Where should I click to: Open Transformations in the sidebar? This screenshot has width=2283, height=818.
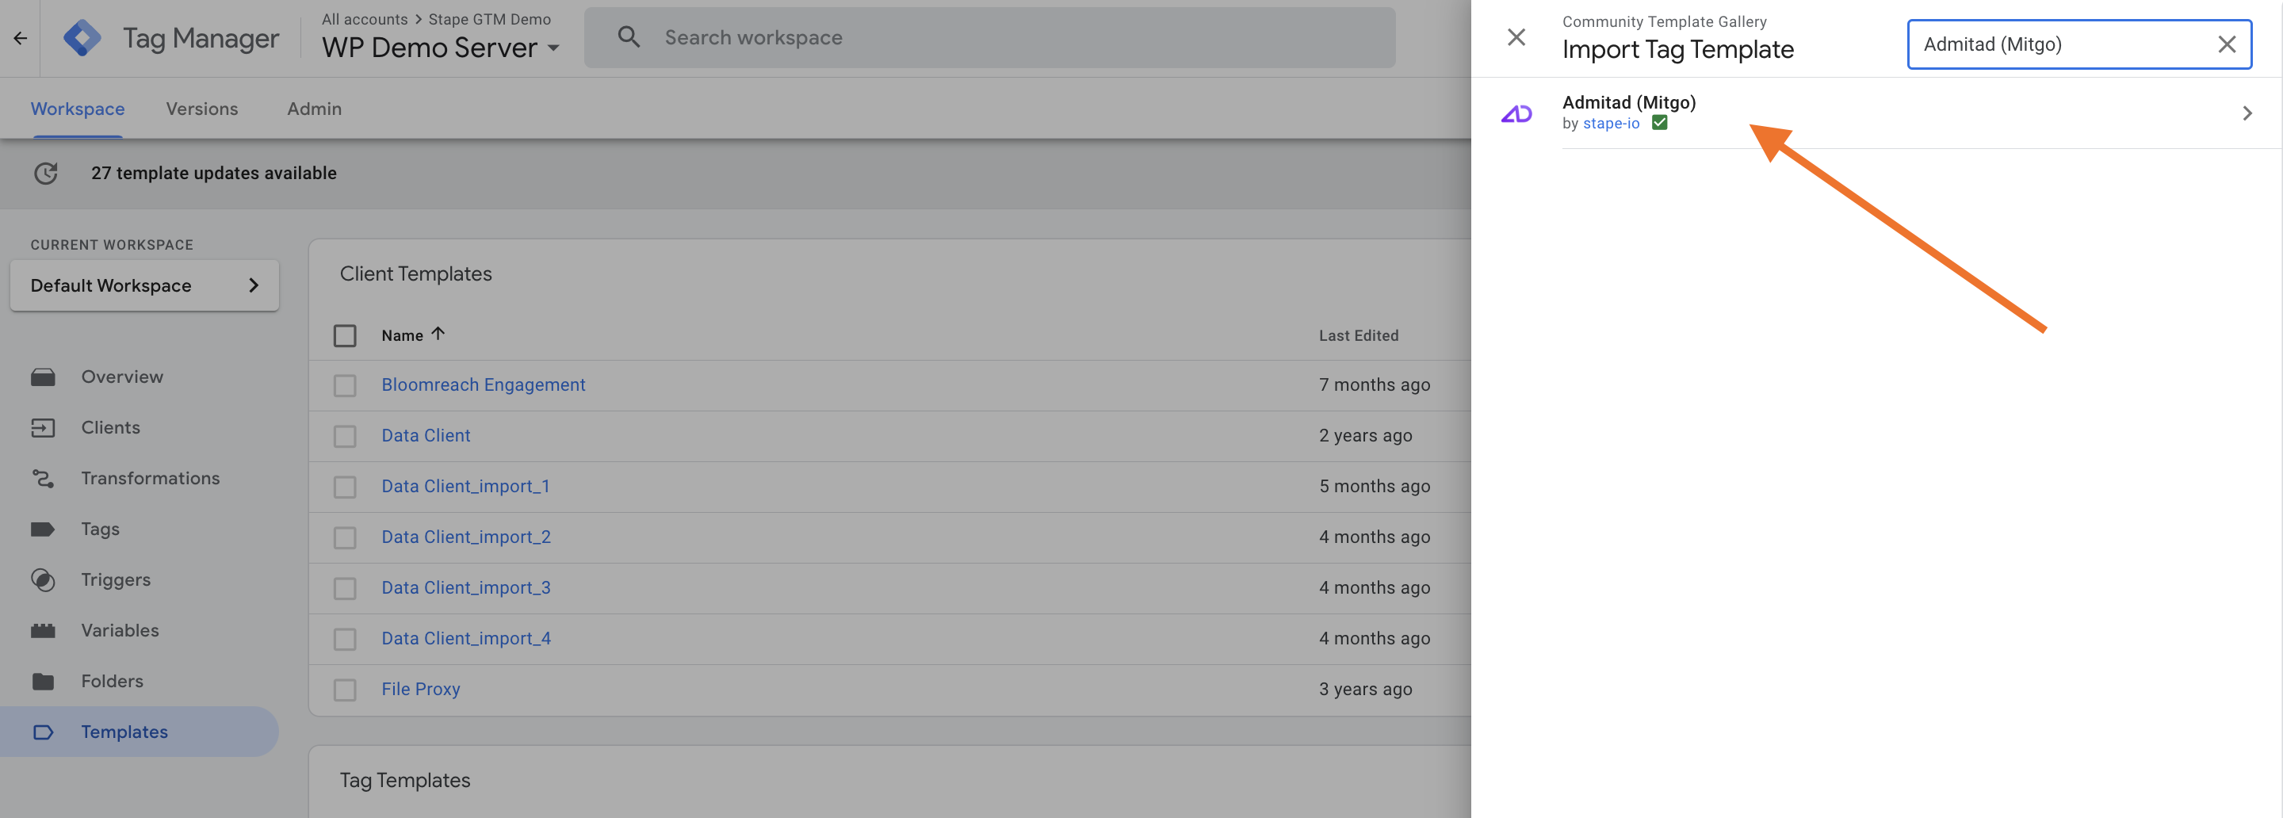point(151,478)
